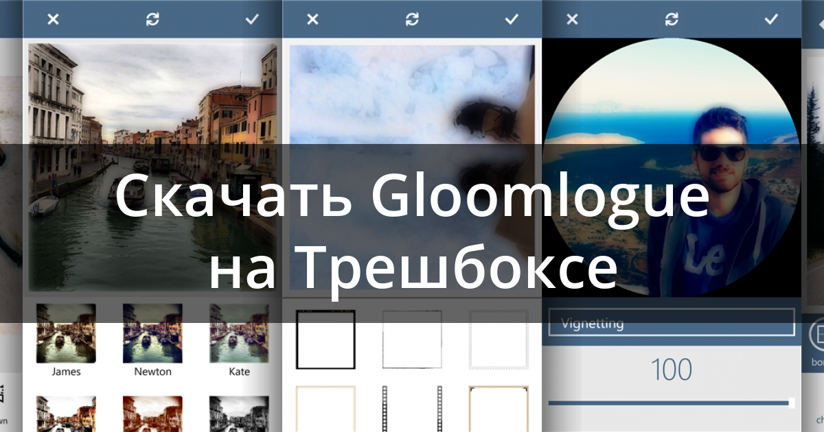Confirm with checkmark on filters screen

(252, 19)
